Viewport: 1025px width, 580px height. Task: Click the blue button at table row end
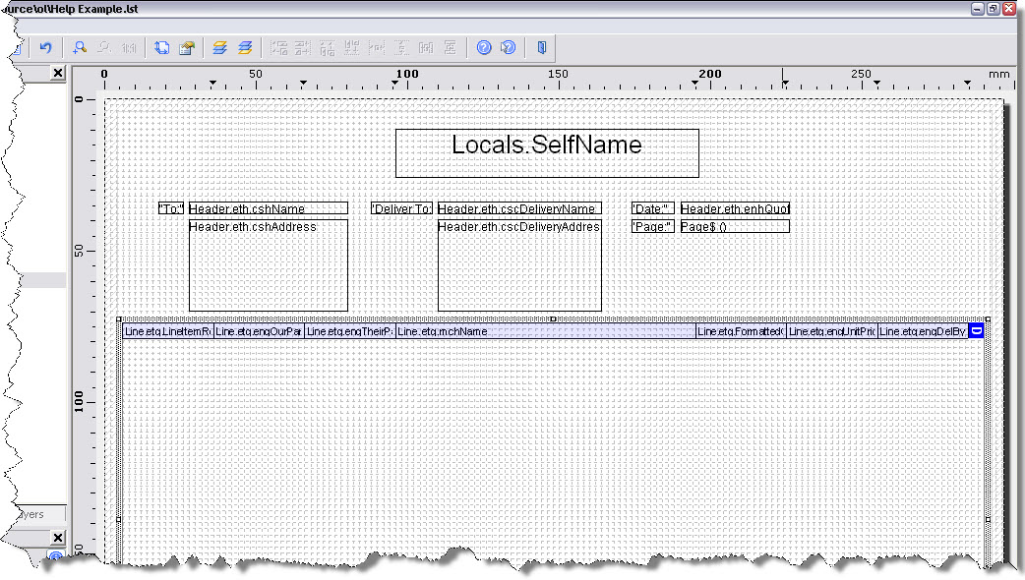coord(976,331)
